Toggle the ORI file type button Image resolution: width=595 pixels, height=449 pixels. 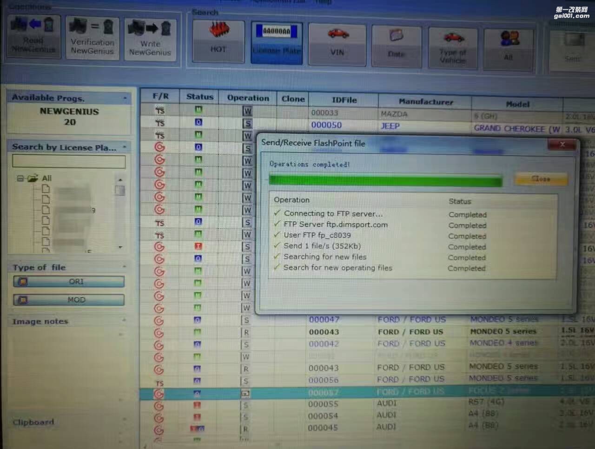pyautogui.click(x=69, y=282)
